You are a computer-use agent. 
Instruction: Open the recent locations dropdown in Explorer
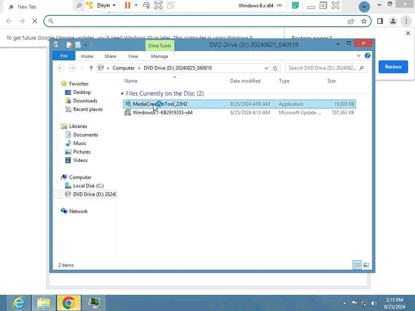coord(82,68)
